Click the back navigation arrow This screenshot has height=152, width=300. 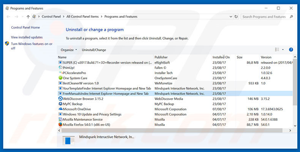coord(8,17)
